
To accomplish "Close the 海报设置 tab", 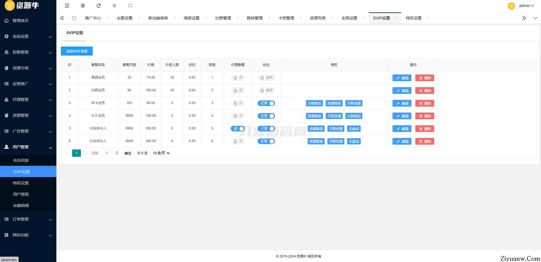I will pyautogui.click(x=206, y=18).
